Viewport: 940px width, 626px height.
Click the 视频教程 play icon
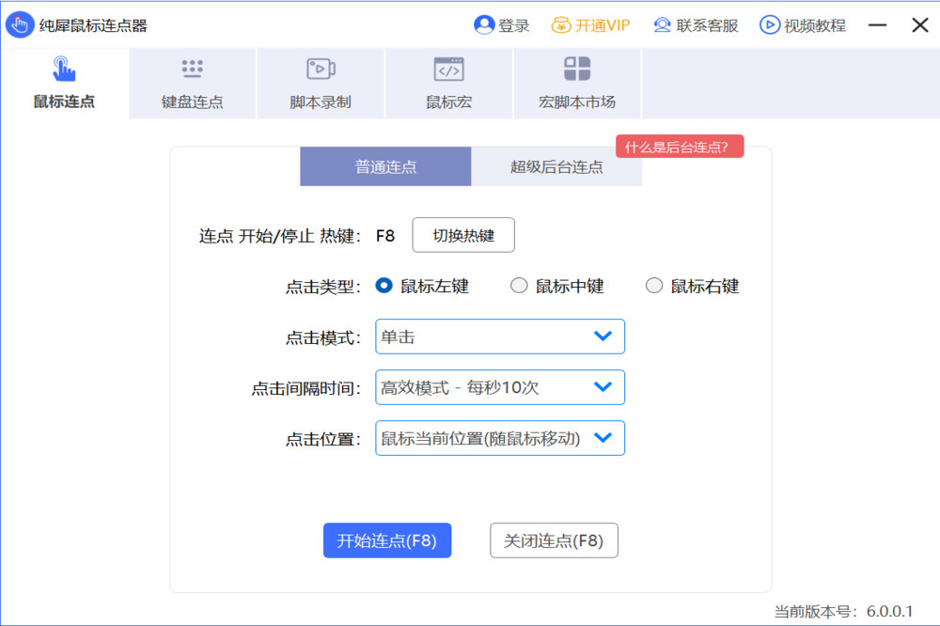pyautogui.click(x=769, y=25)
